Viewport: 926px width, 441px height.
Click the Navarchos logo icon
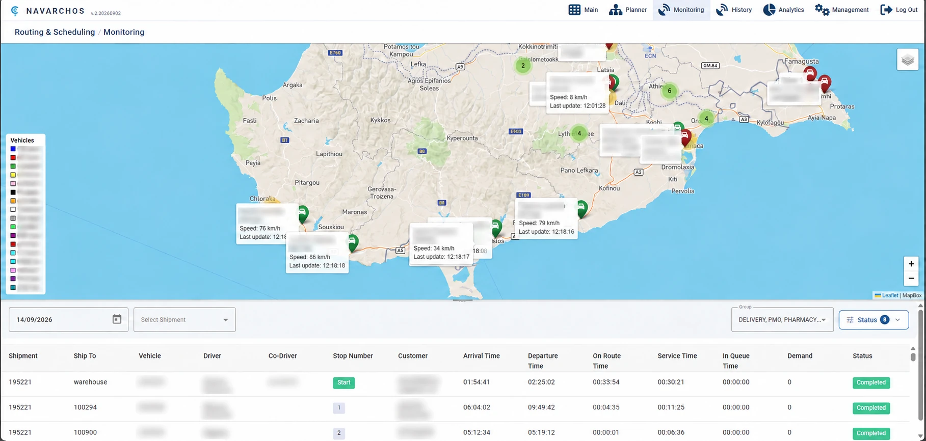tap(15, 11)
